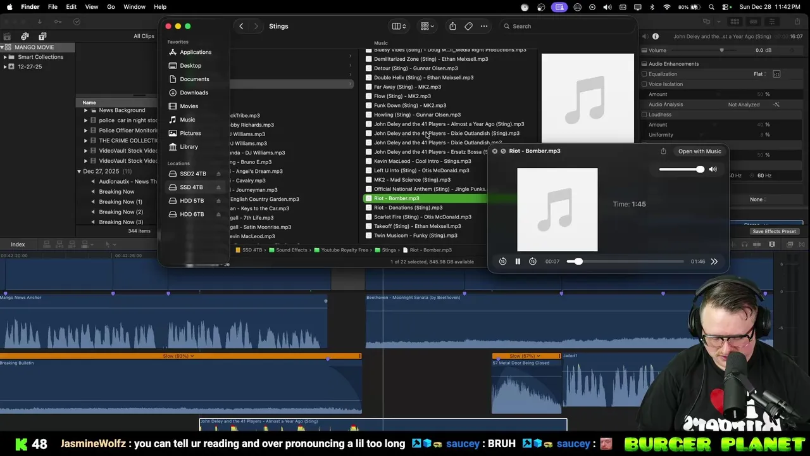Click the menu bar volume icon

tap(607, 7)
